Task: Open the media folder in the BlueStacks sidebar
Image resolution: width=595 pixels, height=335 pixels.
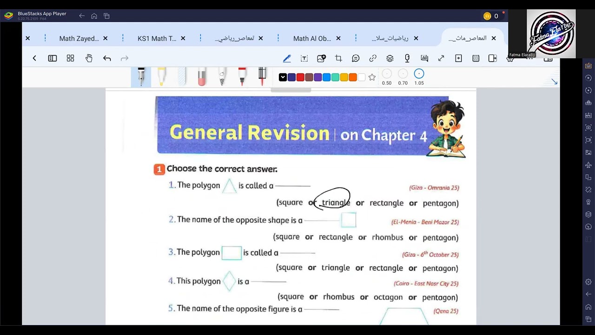Action: (588, 152)
